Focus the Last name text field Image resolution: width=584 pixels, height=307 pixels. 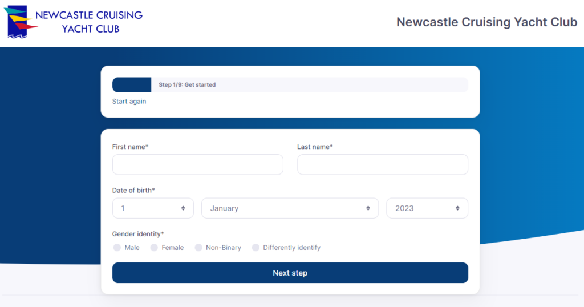click(x=382, y=164)
